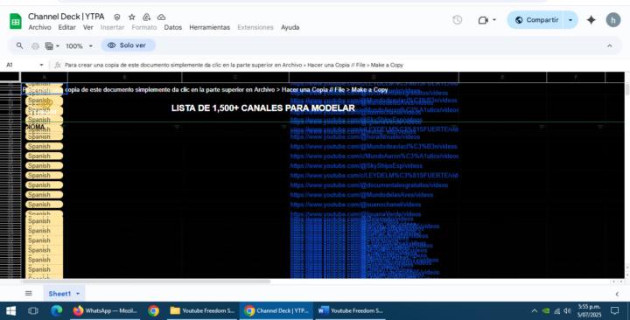This screenshot has width=630, height=320.
Task: Open the Datos menu
Action: (172, 27)
